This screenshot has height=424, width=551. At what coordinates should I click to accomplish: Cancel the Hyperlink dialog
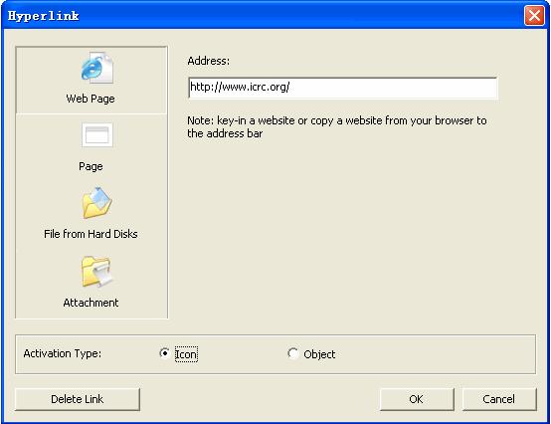499,399
